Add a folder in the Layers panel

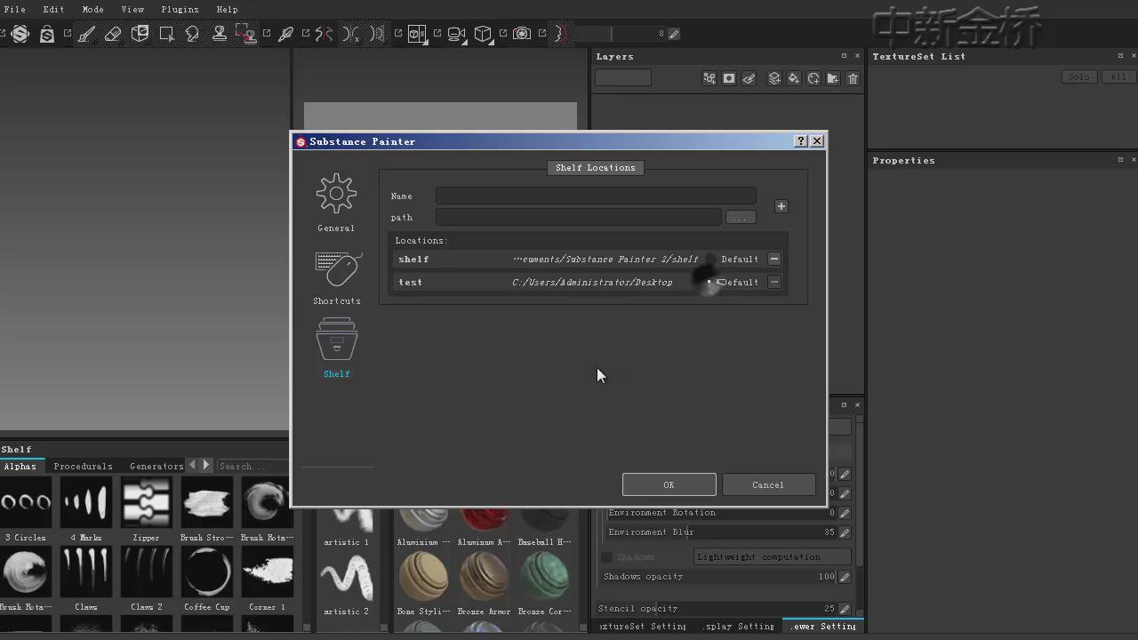[x=833, y=78]
